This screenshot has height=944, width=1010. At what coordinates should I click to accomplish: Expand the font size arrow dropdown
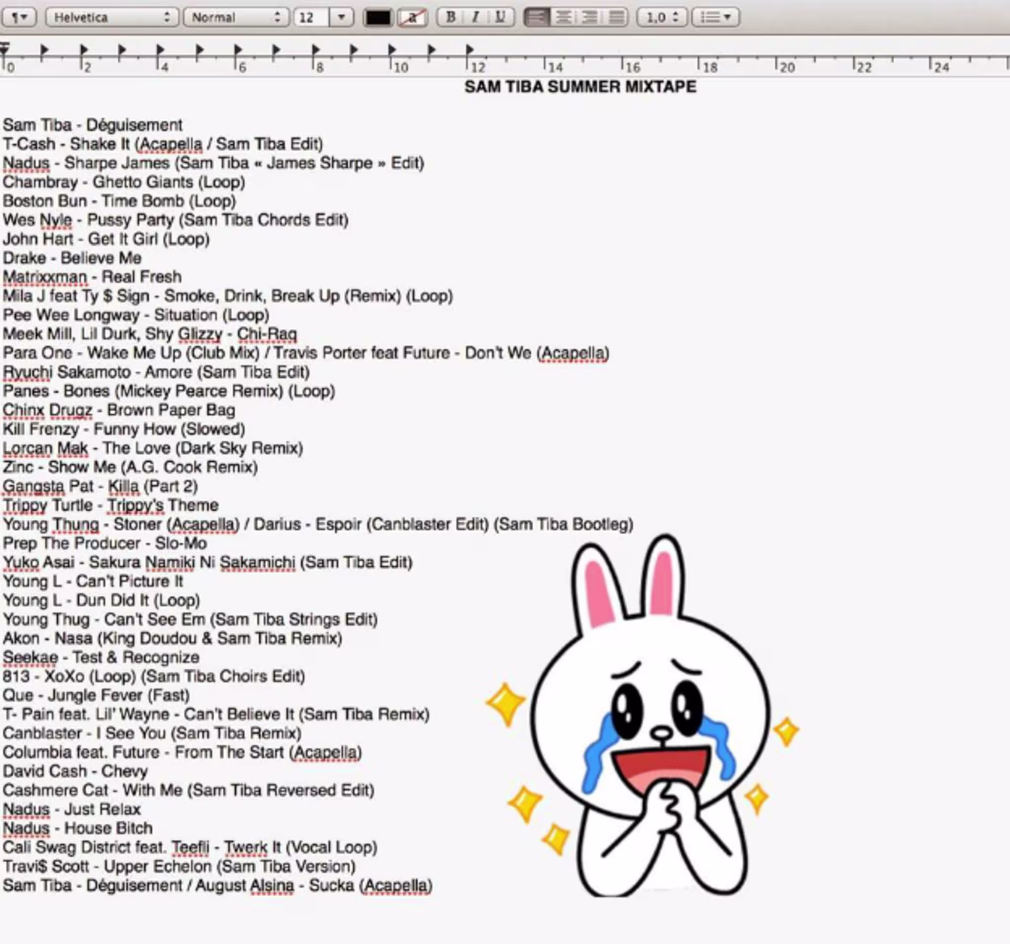coord(341,17)
